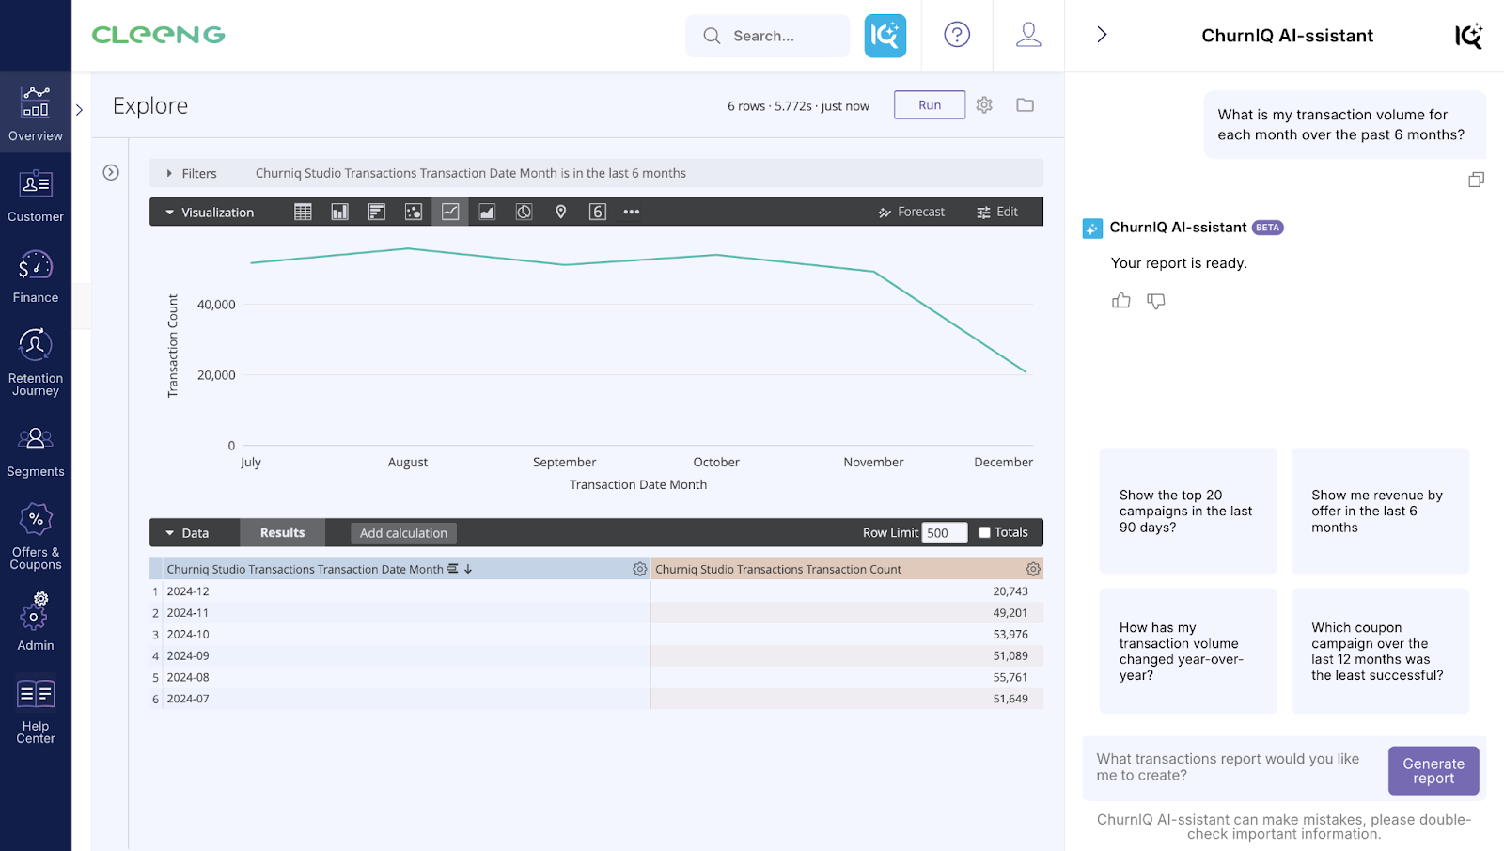
Task: Open Explore settings gear next to Run
Action: click(984, 105)
